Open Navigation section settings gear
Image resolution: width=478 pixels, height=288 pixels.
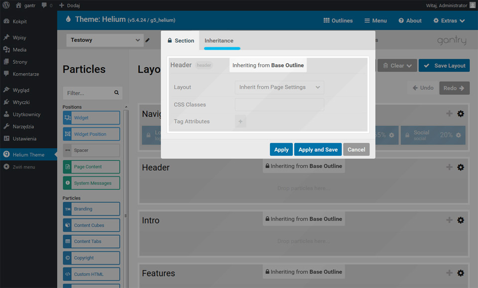click(x=461, y=113)
